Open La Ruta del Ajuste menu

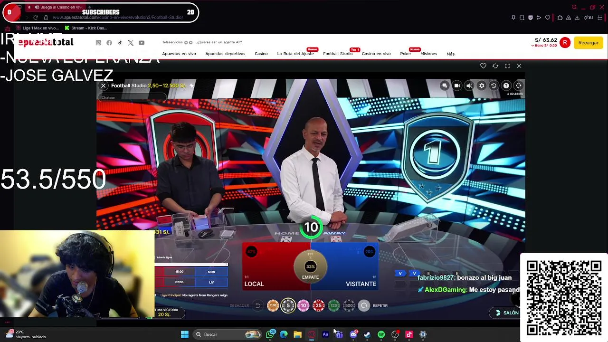pyautogui.click(x=295, y=54)
